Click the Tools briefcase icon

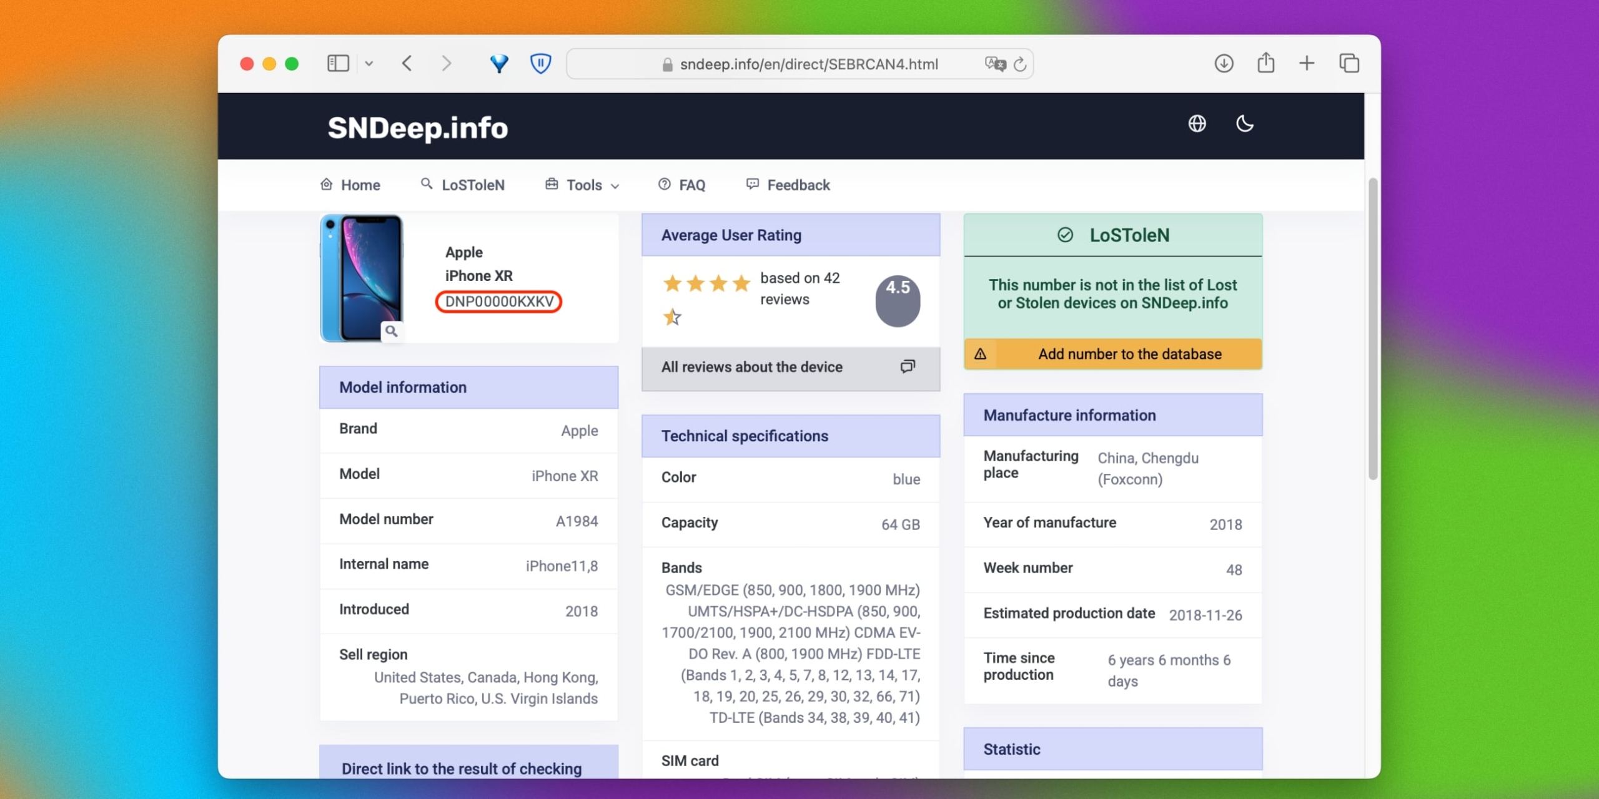(x=552, y=184)
